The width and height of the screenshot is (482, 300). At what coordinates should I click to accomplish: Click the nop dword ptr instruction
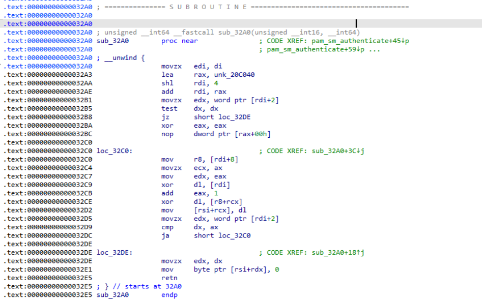click(167, 134)
